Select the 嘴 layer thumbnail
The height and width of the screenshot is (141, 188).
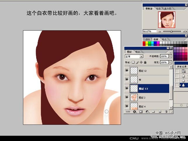pos(134,79)
